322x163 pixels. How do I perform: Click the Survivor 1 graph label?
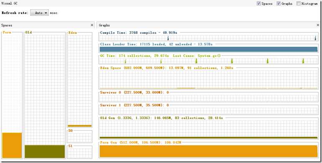134,105
